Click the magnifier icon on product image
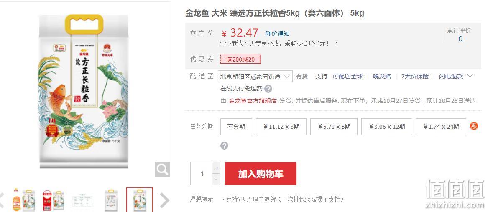 pyautogui.click(x=162, y=169)
